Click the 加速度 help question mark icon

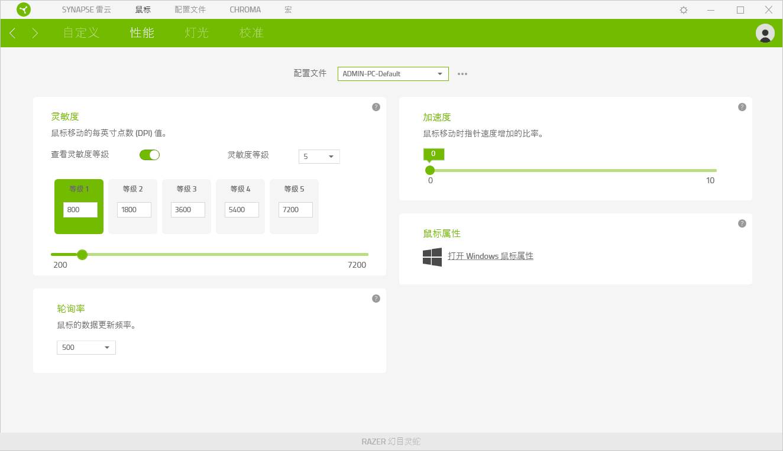742,107
